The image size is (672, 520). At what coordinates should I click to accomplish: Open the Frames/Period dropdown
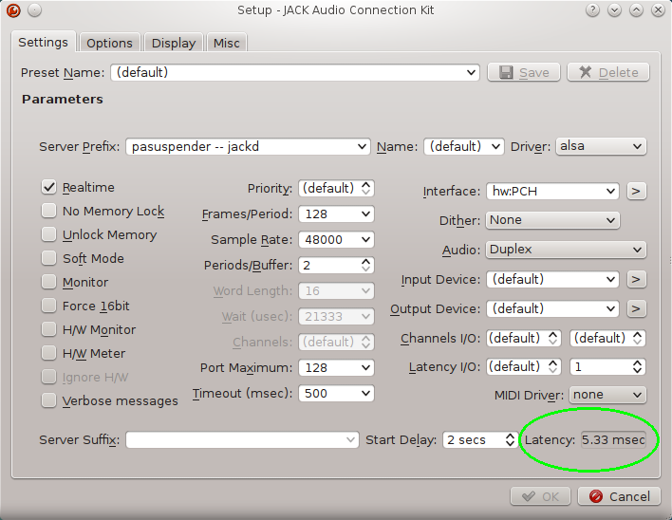pos(336,214)
